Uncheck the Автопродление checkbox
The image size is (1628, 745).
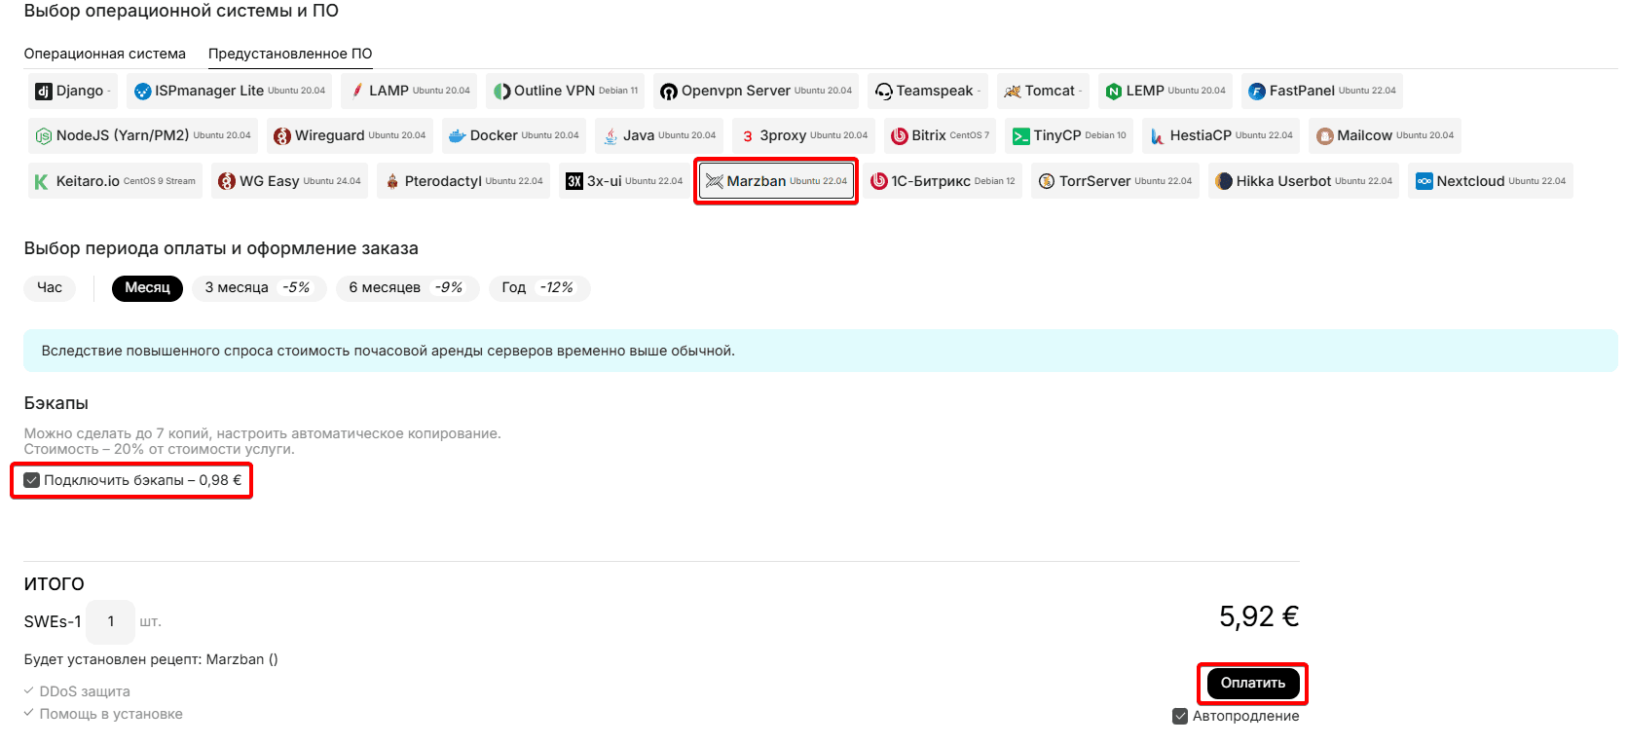click(x=1180, y=717)
